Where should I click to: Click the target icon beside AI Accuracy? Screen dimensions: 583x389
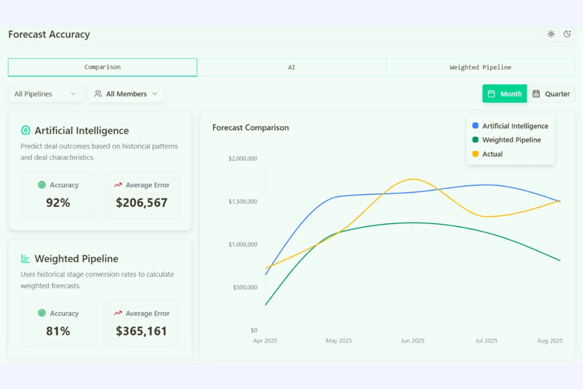coord(41,184)
